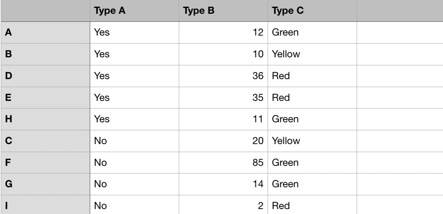
Task: Click the cell containing 85
Action: [x=223, y=163]
